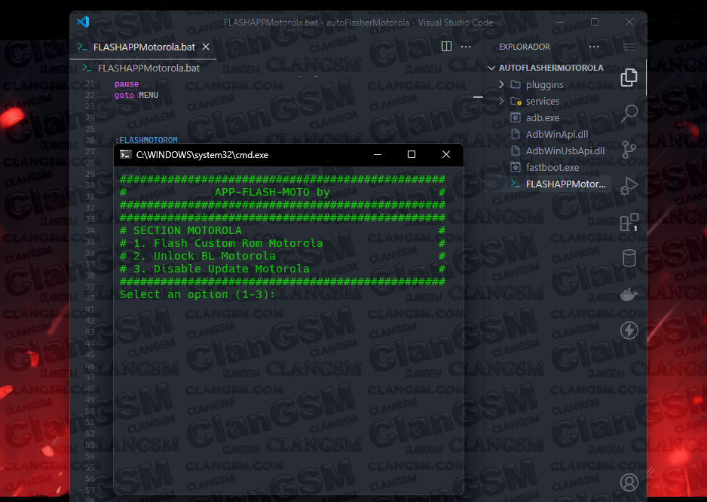Open the Search view in the activity bar
The width and height of the screenshot is (707, 502).
click(x=629, y=113)
